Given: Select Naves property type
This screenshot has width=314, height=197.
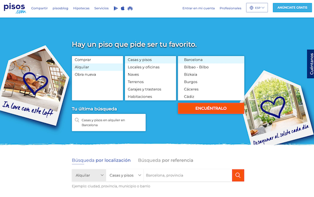Looking at the screenshot, I should click(x=150, y=74).
